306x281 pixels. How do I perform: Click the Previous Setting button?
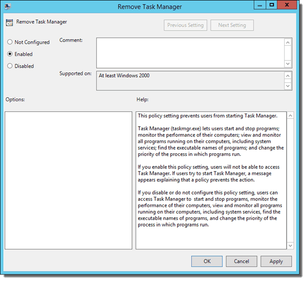(186, 25)
